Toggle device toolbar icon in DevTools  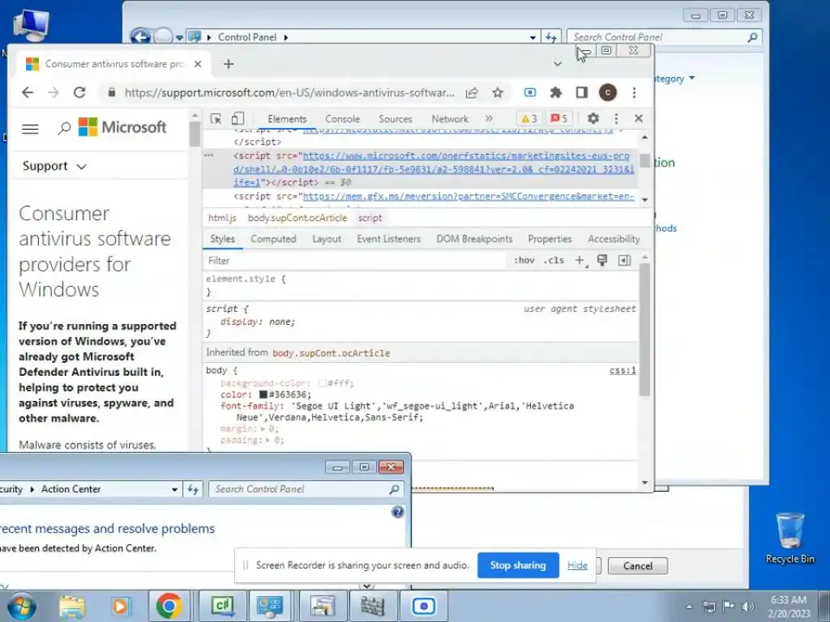pos(237,118)
